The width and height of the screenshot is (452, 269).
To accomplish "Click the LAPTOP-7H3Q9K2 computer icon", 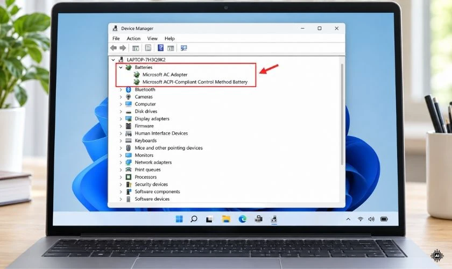I will click(x=121, y=60).
